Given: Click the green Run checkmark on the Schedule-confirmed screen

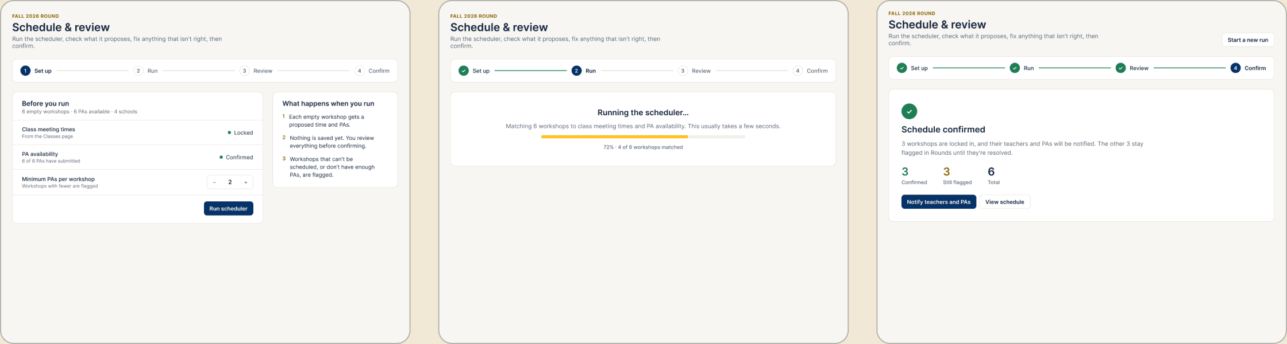Looking at the screenshot, I should 1015,68.
